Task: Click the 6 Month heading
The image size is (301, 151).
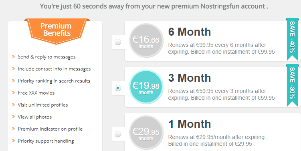Action: (x=190, y=32)
